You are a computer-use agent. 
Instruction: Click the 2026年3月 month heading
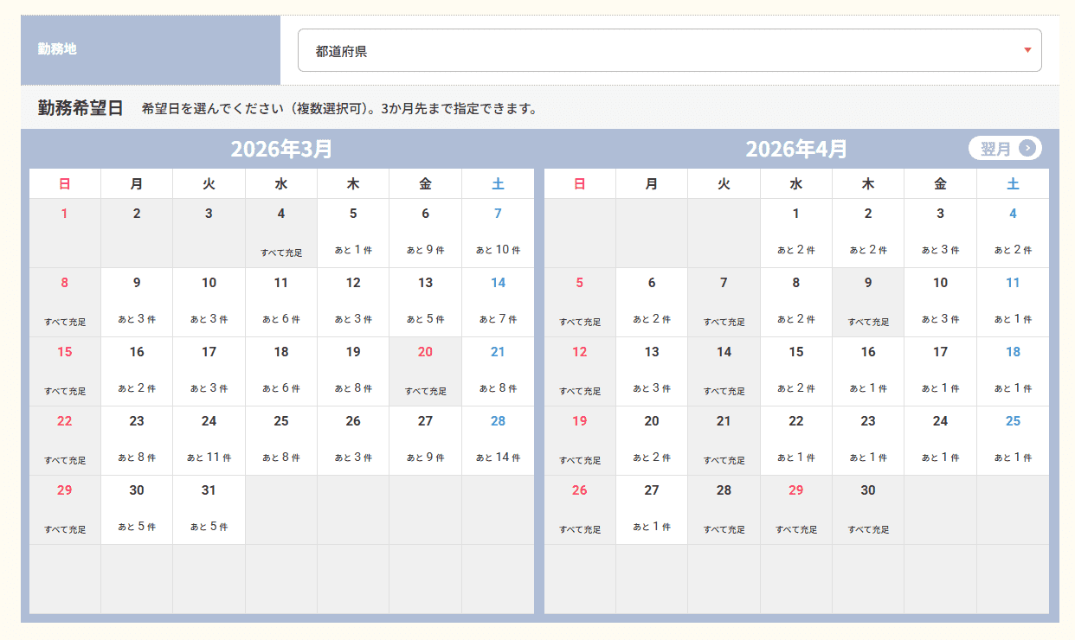tap(281, 149)
